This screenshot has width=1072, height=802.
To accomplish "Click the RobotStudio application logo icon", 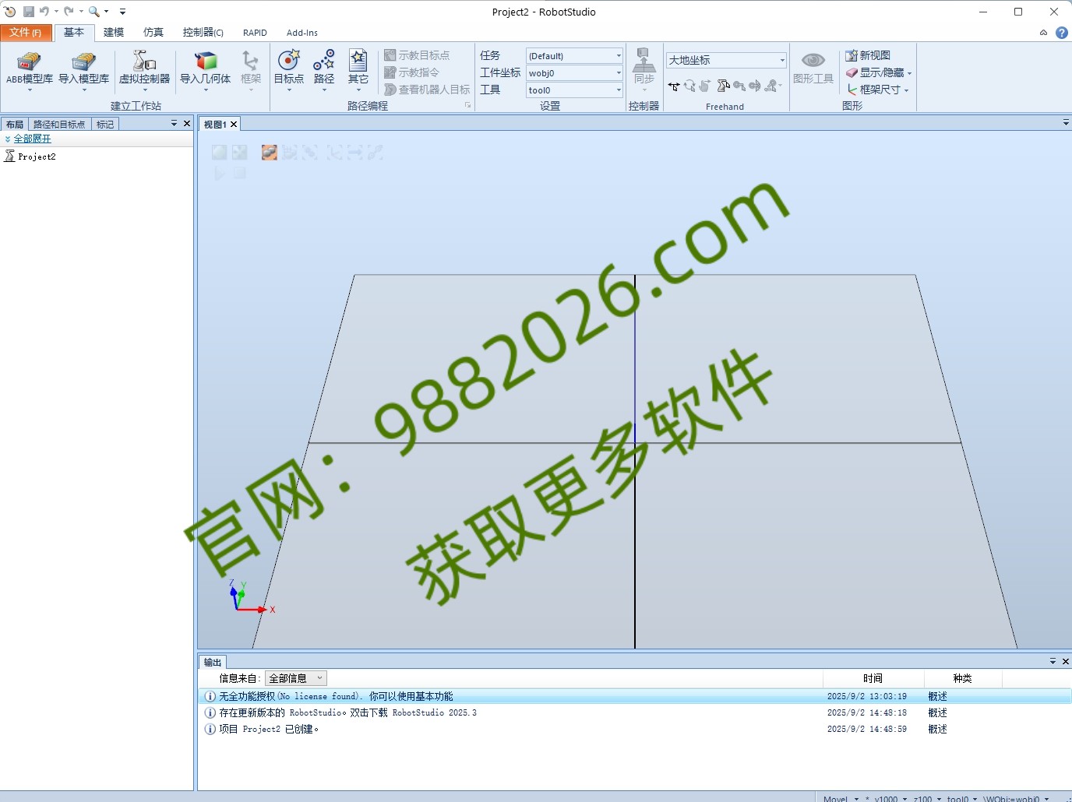I will click(9, 12).
